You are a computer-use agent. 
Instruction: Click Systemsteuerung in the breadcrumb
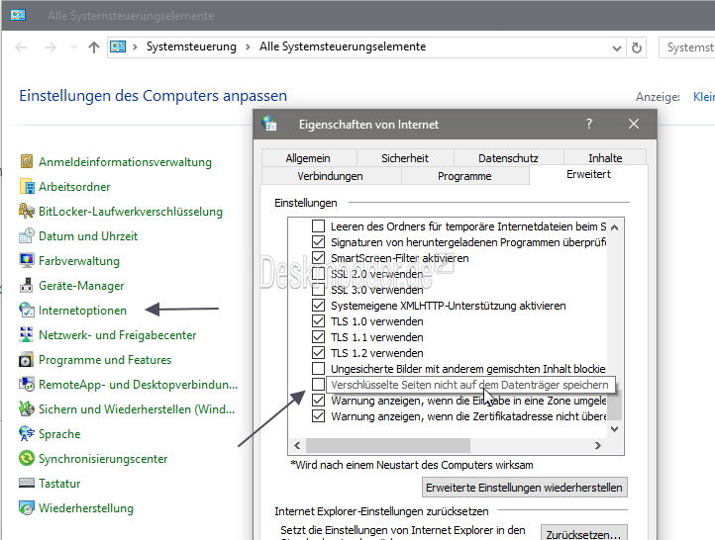click(x=191, y=46)
